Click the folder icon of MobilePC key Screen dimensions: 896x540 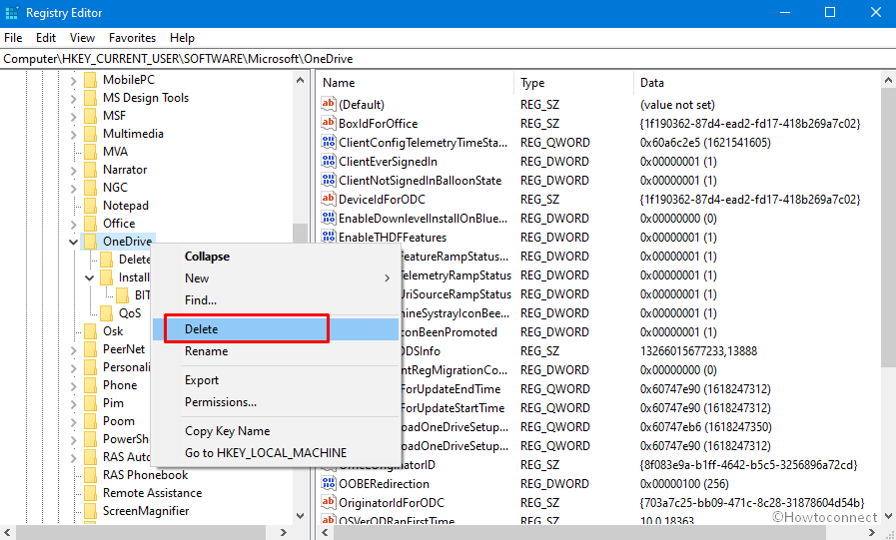pos(90,80)
